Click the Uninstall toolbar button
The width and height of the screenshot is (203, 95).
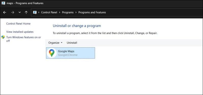coord(72,43)
